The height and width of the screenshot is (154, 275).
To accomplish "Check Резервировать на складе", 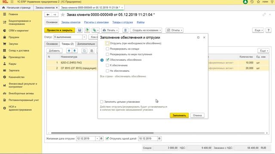I will tap(107, 49).
